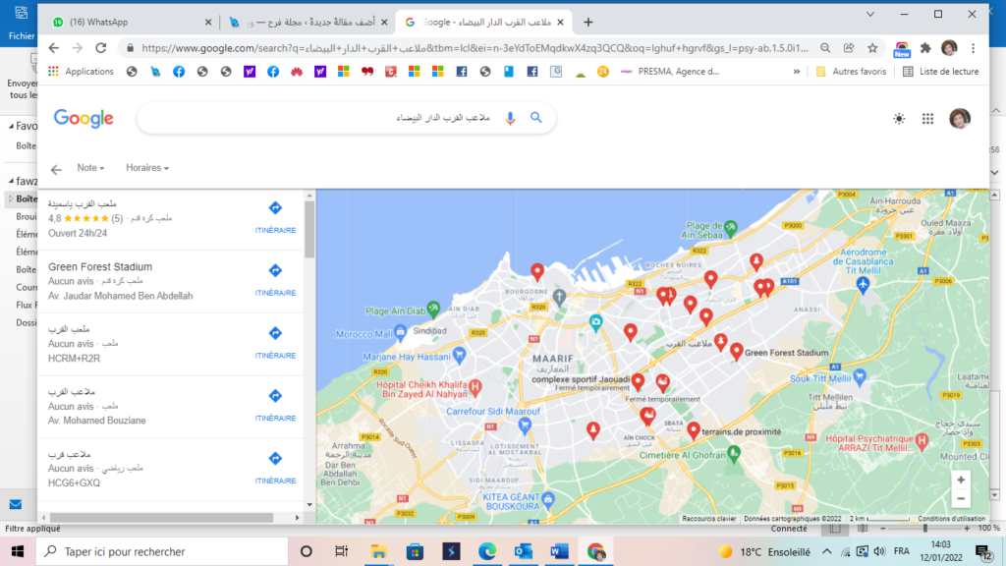Click the voice search microphone icon

[x=510, y=118]
